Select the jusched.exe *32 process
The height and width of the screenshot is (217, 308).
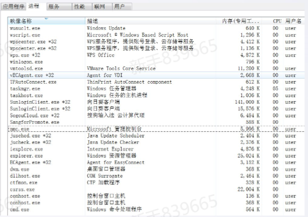(x=156, y=135)
